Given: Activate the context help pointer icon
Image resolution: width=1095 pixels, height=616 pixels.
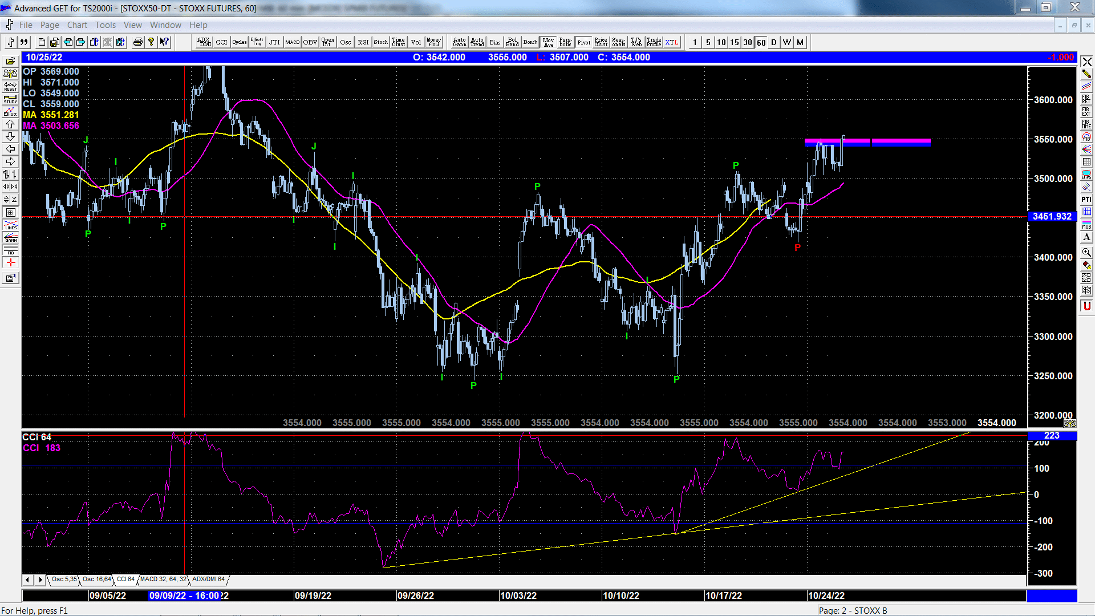Looking at the screenshot, I should pos(164,42).
